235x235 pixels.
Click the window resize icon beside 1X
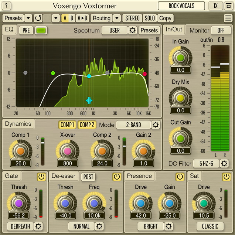click(x=228, y=6)
